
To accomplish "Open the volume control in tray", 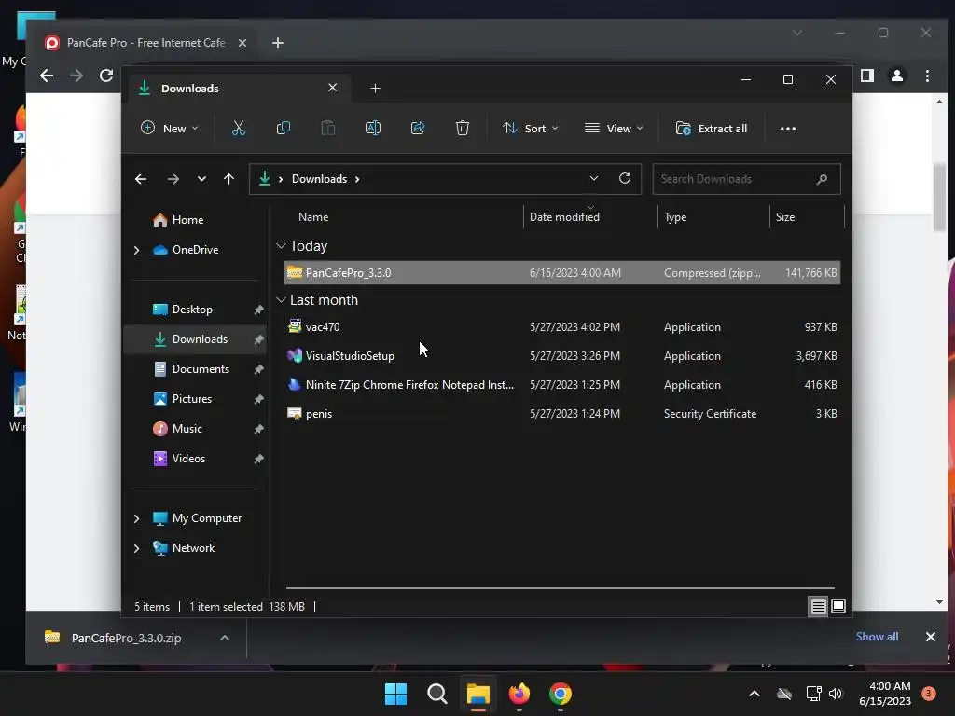I will tap(836, 694).
